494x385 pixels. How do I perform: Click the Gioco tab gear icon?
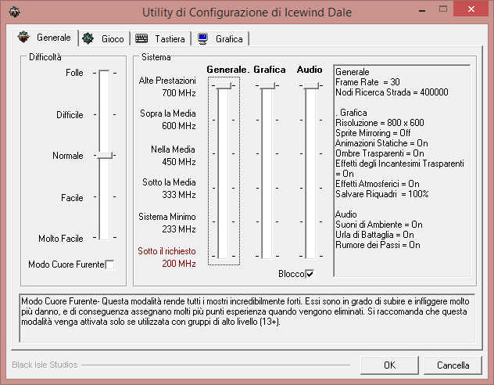(88, 38)
